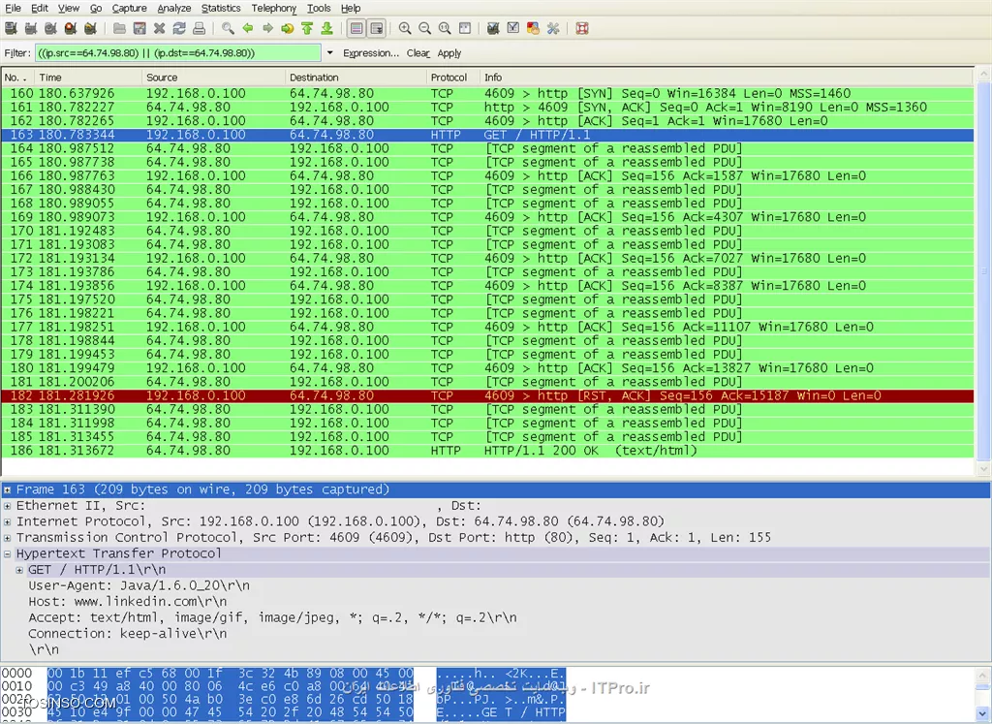Image resolution: width=992 pixels, height=724 pixels.
Task: Open the Go menu
Action: (x=96, y=8)
